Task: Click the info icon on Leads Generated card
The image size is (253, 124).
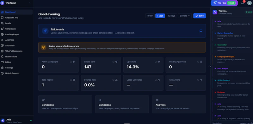Action: coord(156,80)
